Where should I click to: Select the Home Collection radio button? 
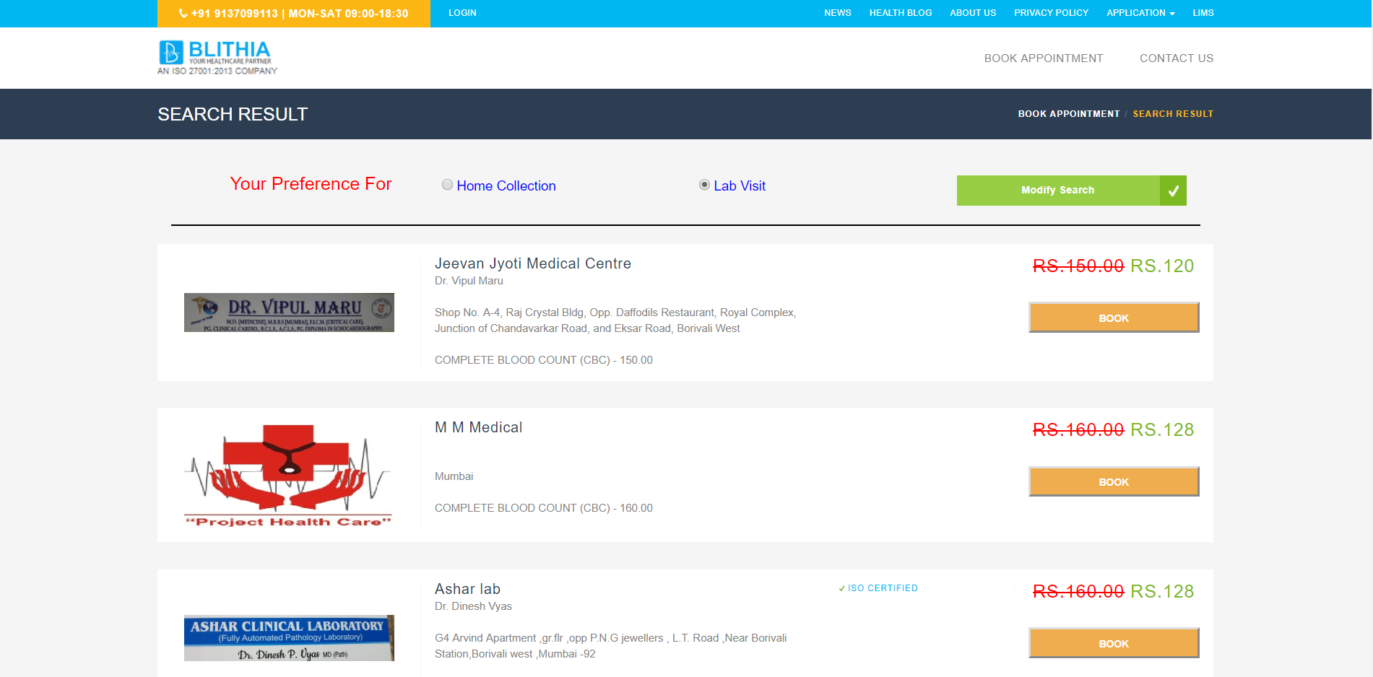tap(447, 185)
